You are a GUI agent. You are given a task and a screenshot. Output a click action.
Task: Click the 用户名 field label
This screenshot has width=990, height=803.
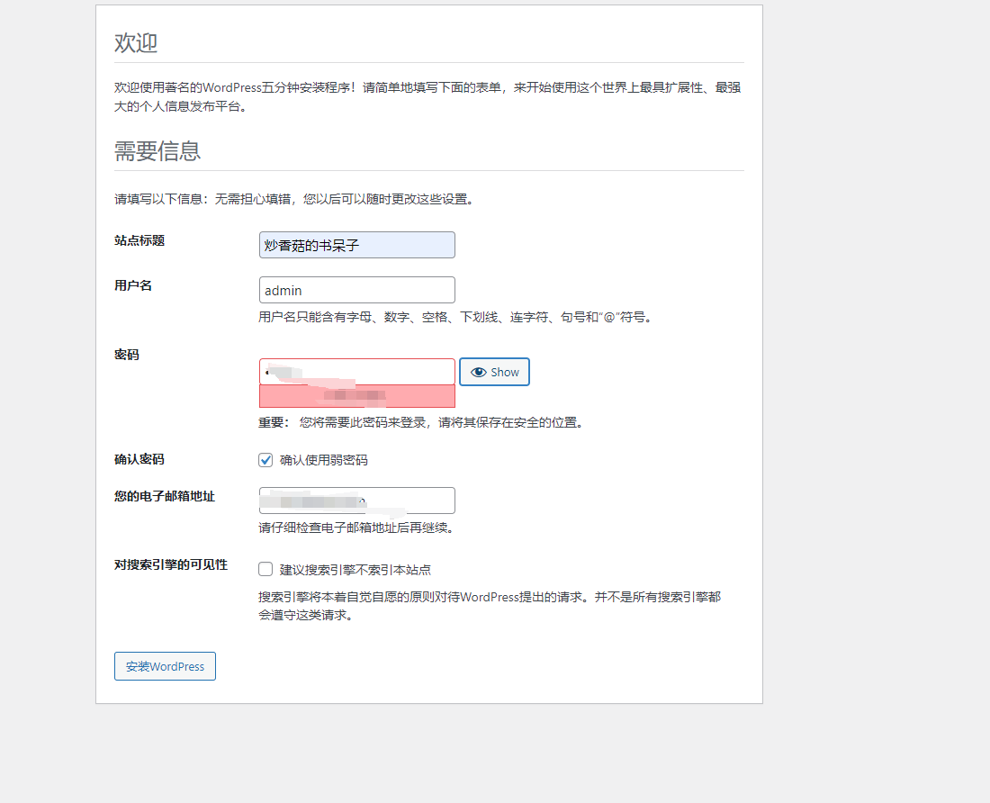click(x=133, y=285)
